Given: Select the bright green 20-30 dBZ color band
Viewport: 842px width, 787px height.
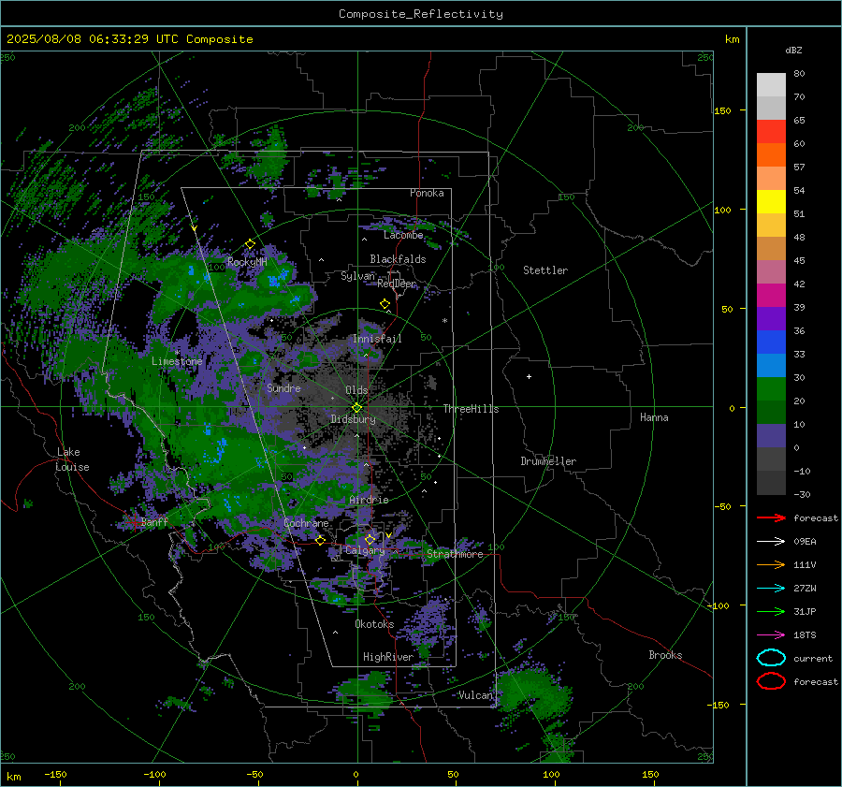Looking at the screenshot, I should pos(771,389).
